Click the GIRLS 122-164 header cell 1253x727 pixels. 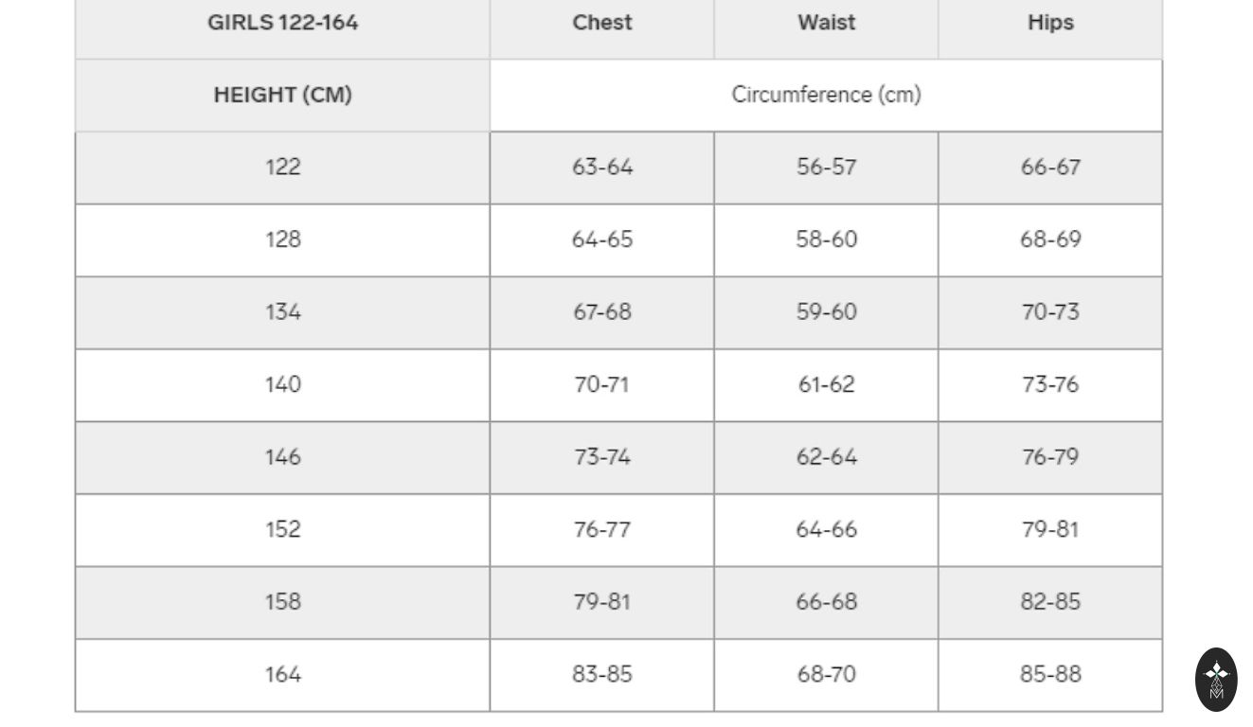[x=282, y=23]
